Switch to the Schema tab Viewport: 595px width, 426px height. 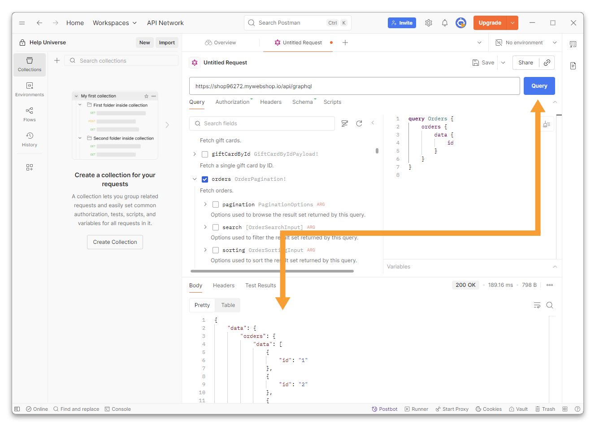[303, 102]
